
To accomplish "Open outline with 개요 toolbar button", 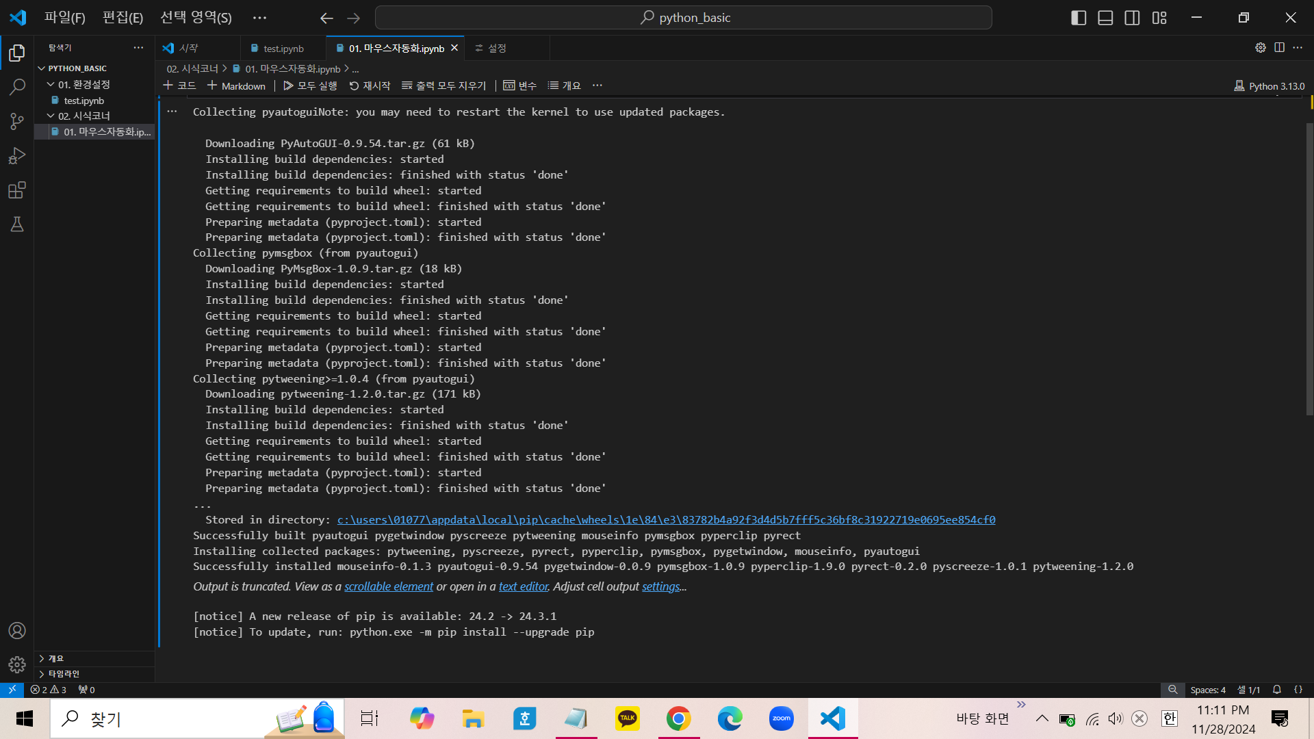I will click(x=564, y=86).
